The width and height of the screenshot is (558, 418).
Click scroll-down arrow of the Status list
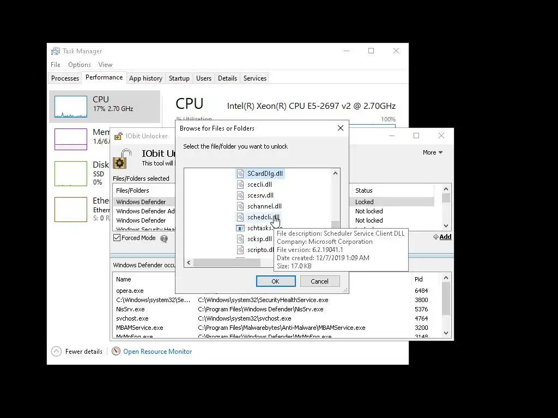pos(446,226)
